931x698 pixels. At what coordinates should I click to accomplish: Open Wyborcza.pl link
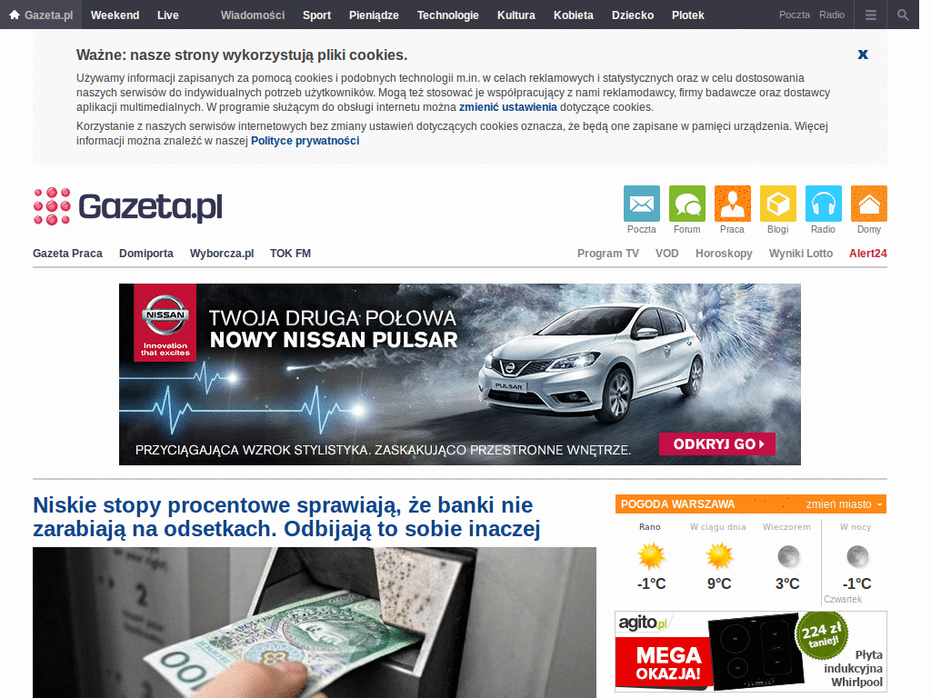pyautogui.click(x=222, y=254)
